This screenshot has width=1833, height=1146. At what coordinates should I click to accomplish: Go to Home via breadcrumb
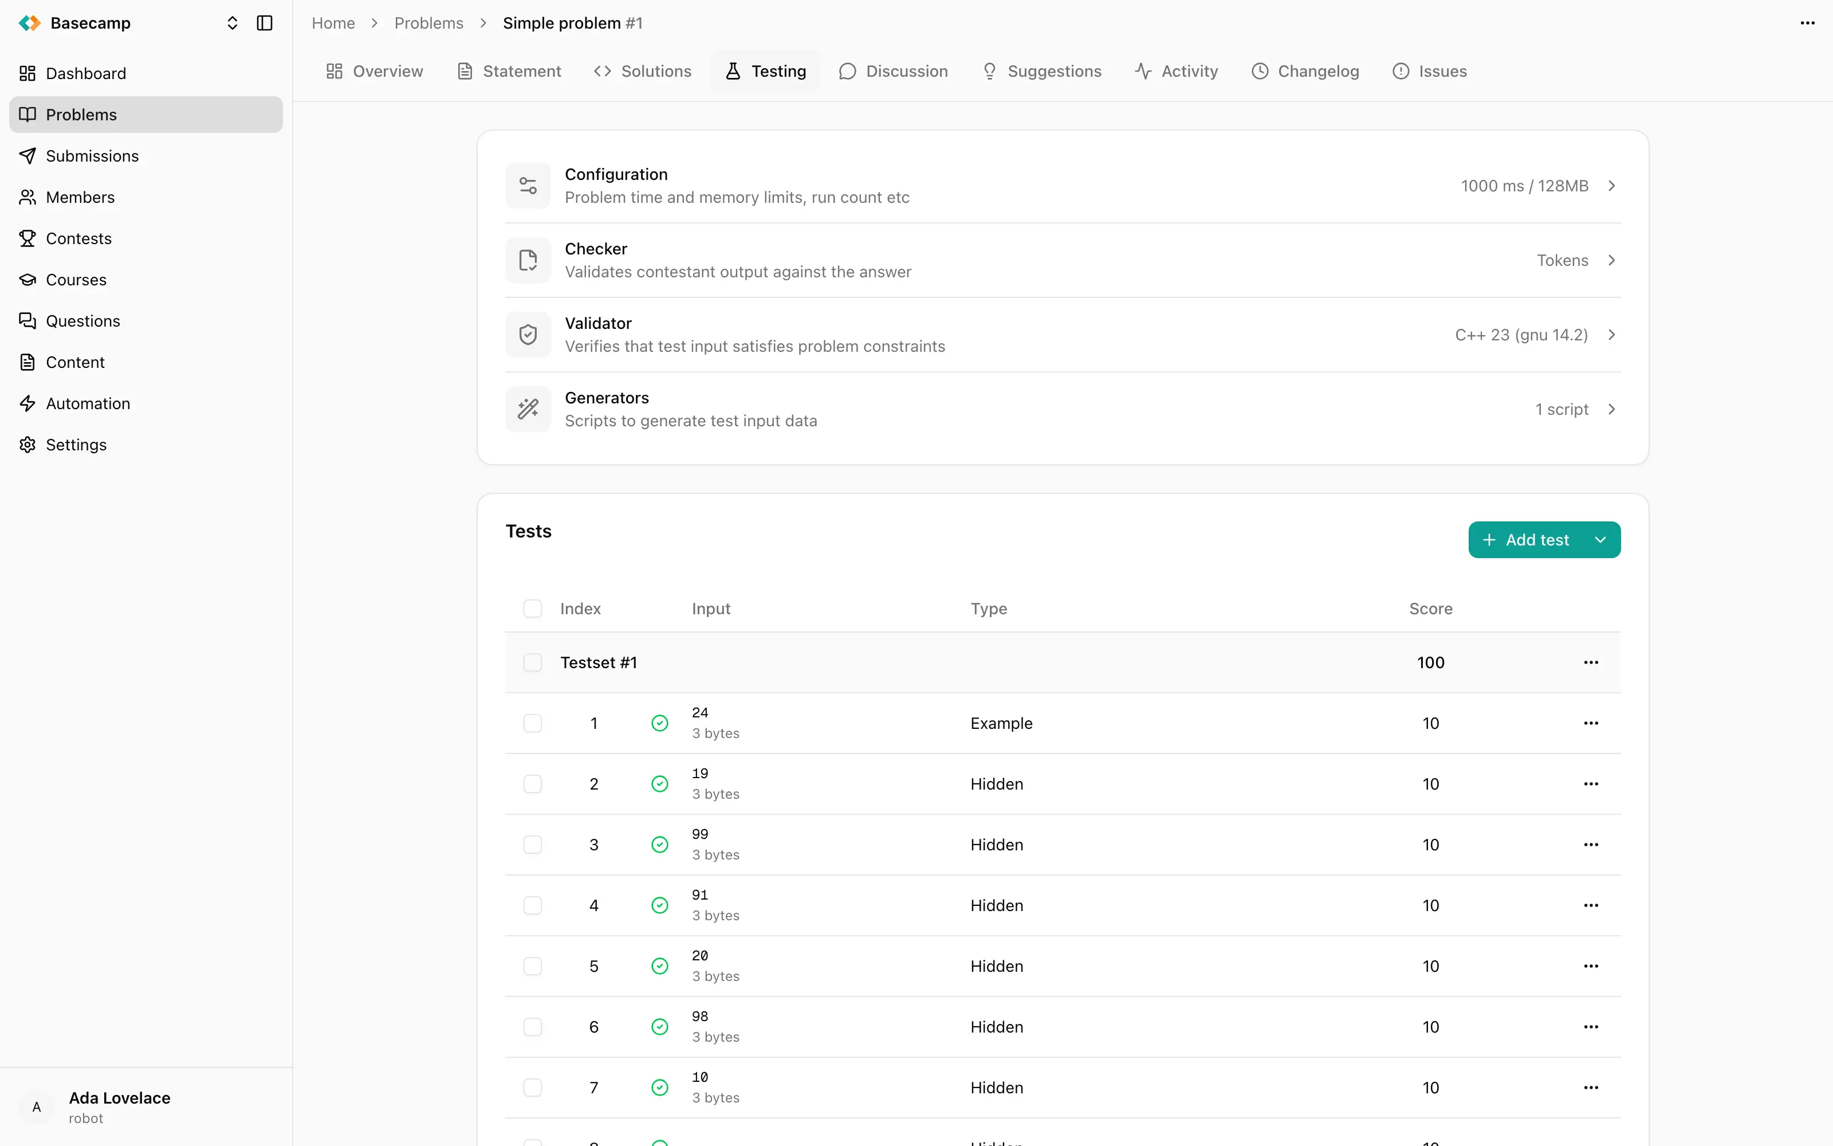coord(333,23)
